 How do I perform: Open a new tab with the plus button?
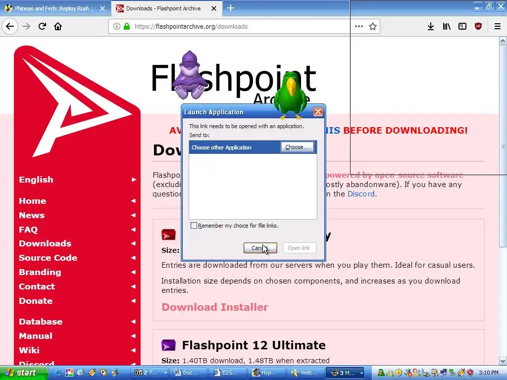click(231, 8)
